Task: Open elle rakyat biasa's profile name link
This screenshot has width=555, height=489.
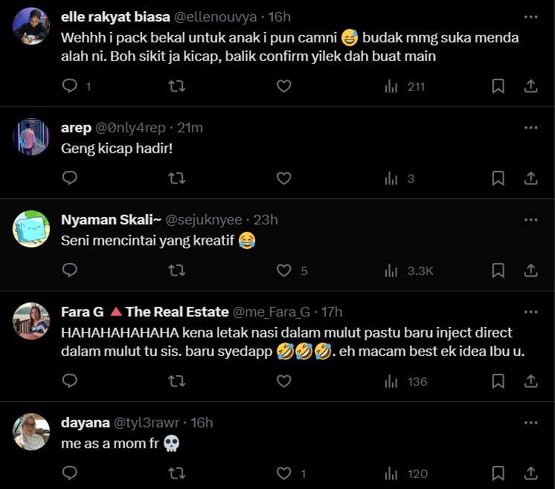Action: 115,17
